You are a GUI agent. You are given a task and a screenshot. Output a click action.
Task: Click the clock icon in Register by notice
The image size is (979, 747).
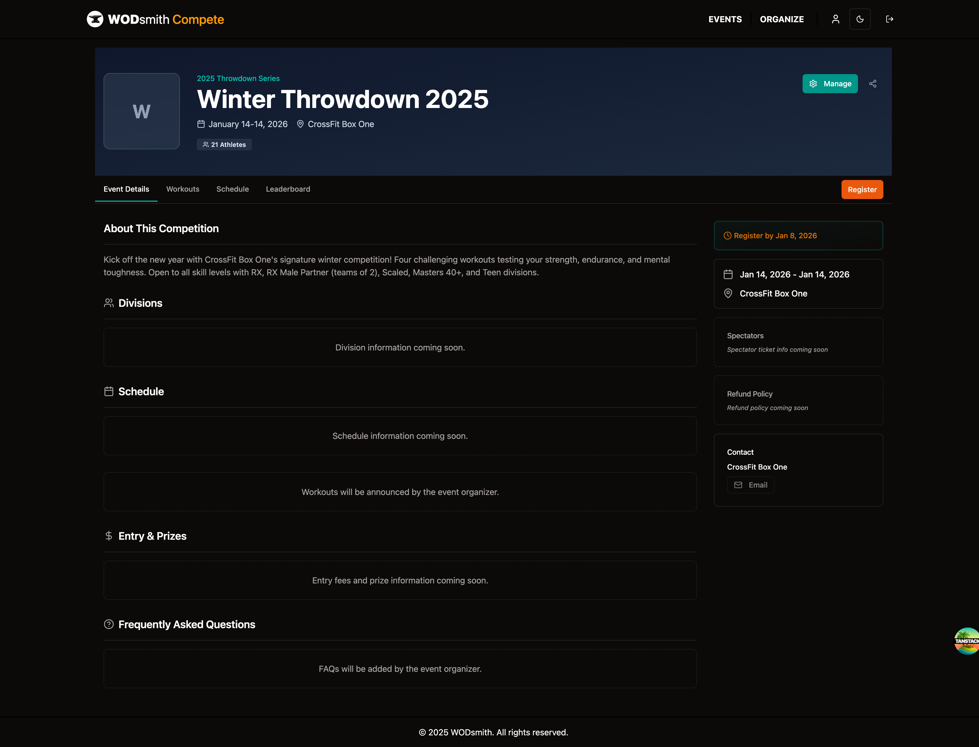[x=728, y=236]
